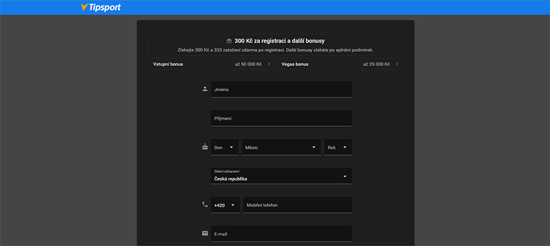Click the gift icon in the bonus banner
The height and width of the screenshot is (246, 550).
coord(229,41)
